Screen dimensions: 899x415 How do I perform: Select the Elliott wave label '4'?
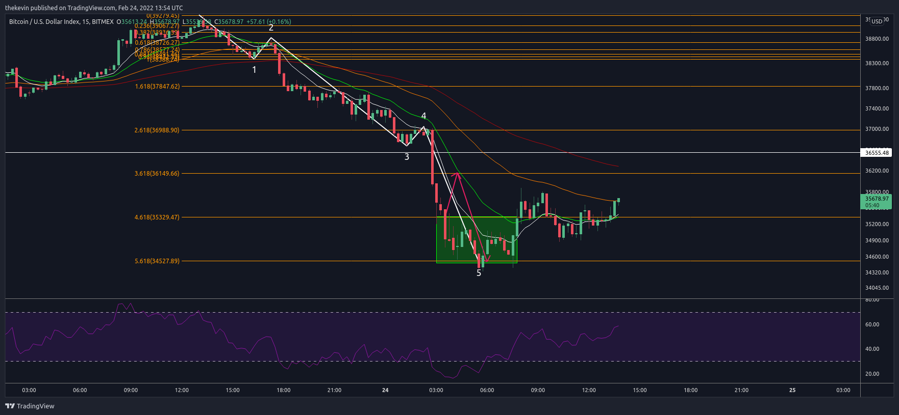click(423, 116)
